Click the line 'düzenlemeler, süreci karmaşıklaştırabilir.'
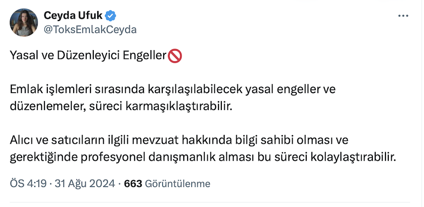This screenshot has height=207, width=424. point(121,106)
